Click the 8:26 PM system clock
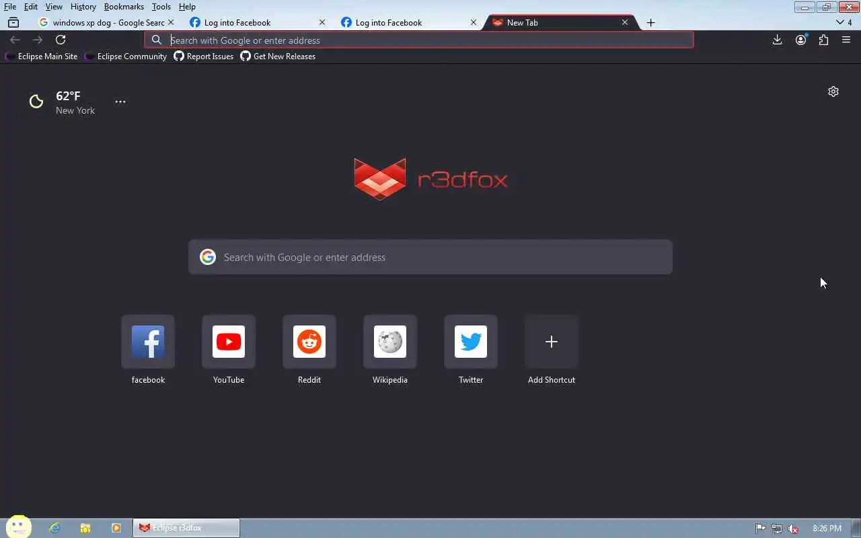The width and height of the screenshot is (861, 538). pos(827,529)
